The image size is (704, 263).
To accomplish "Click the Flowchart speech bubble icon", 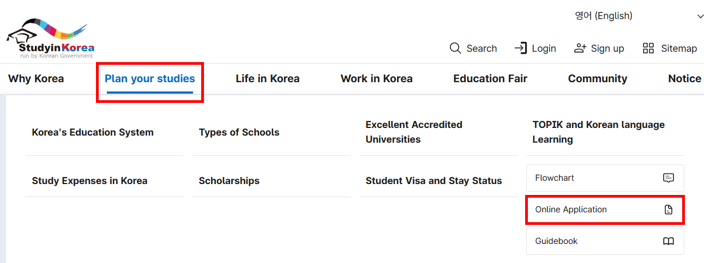I will (669, 178).
